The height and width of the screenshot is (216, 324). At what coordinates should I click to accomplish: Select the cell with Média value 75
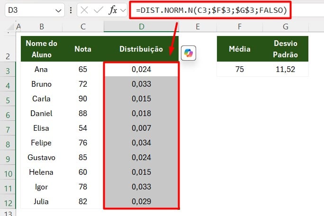(x=240, y=69)
